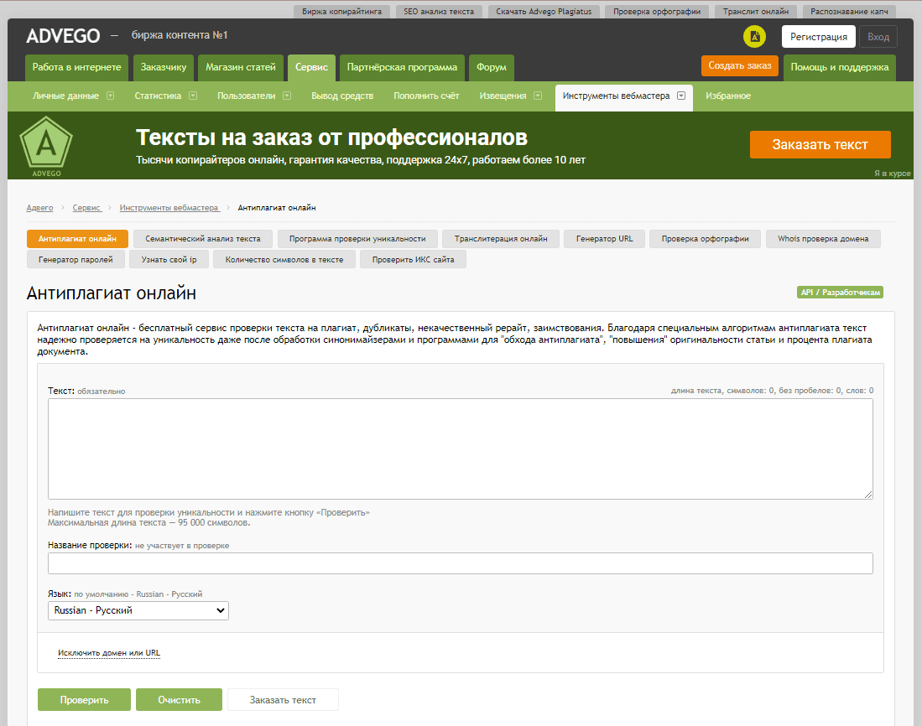
Task: Click the Advego pentagon logo in banner
Action: [x=46, y=146]
